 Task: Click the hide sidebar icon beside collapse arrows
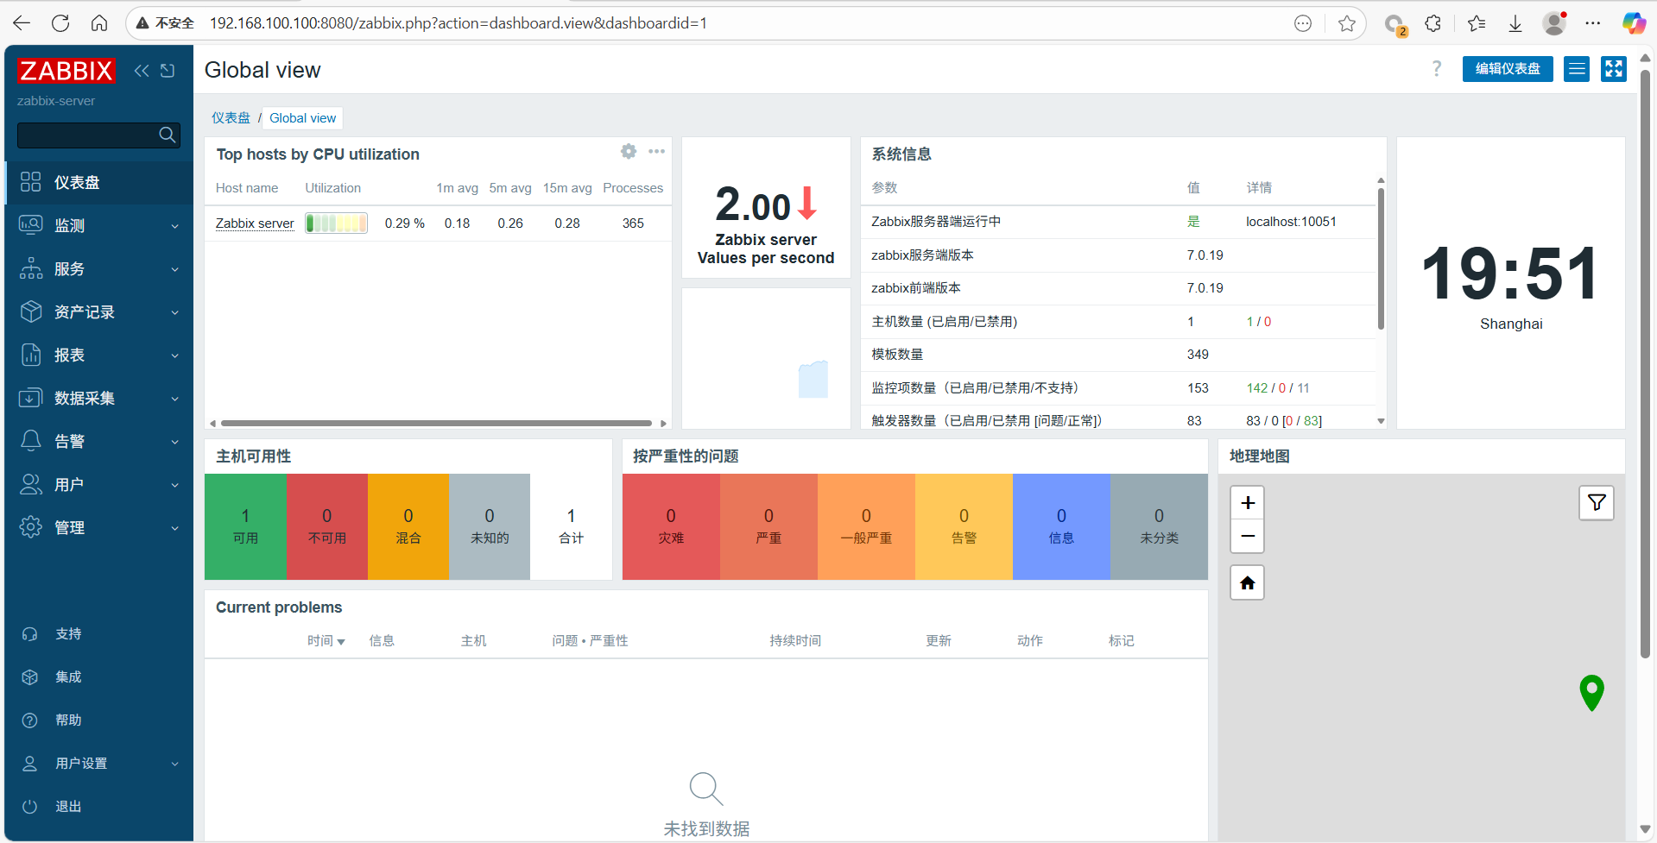click(168, 71)
